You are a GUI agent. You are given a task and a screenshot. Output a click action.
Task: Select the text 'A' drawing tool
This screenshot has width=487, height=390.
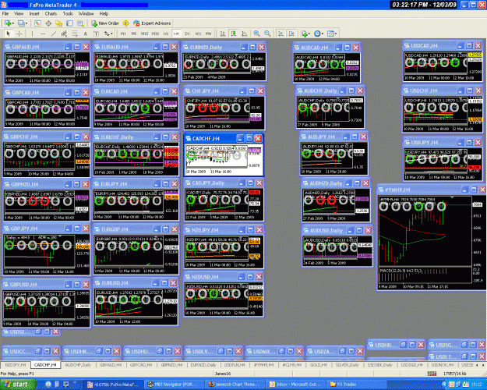pyautogui.click(x=85, y=34)
